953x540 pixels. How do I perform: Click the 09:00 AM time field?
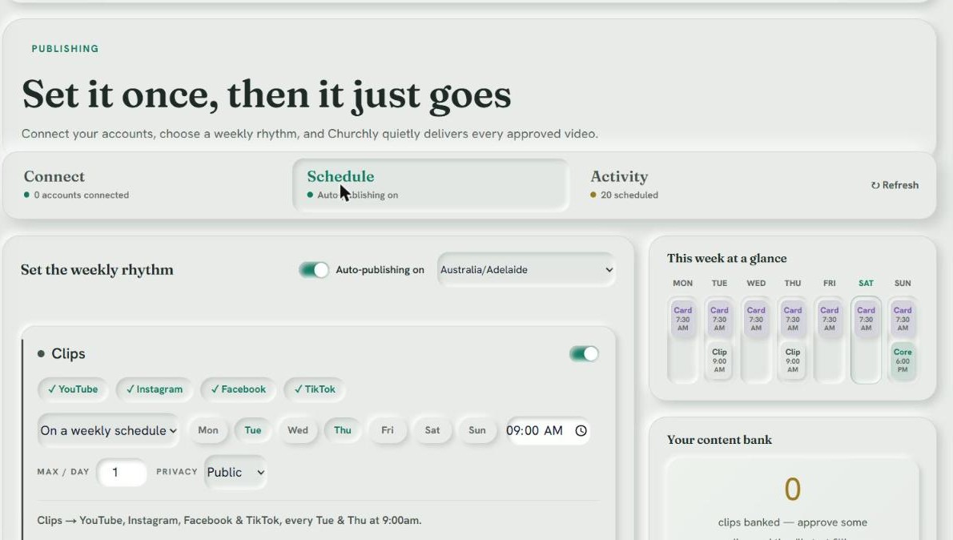548,430
